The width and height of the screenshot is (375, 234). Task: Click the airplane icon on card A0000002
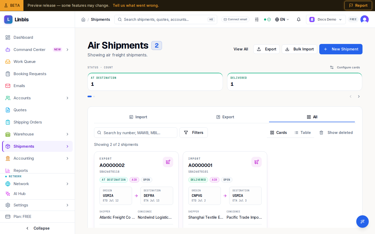click(x=168, y=162)
